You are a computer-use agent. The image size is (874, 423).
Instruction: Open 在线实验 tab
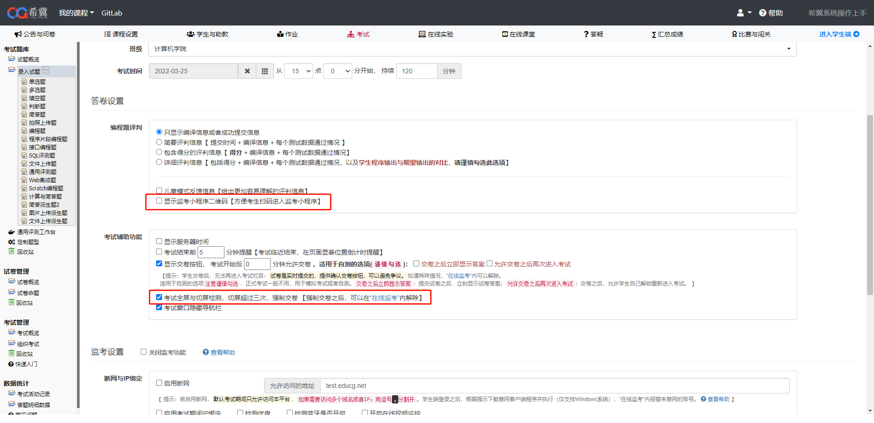[436, 34]
